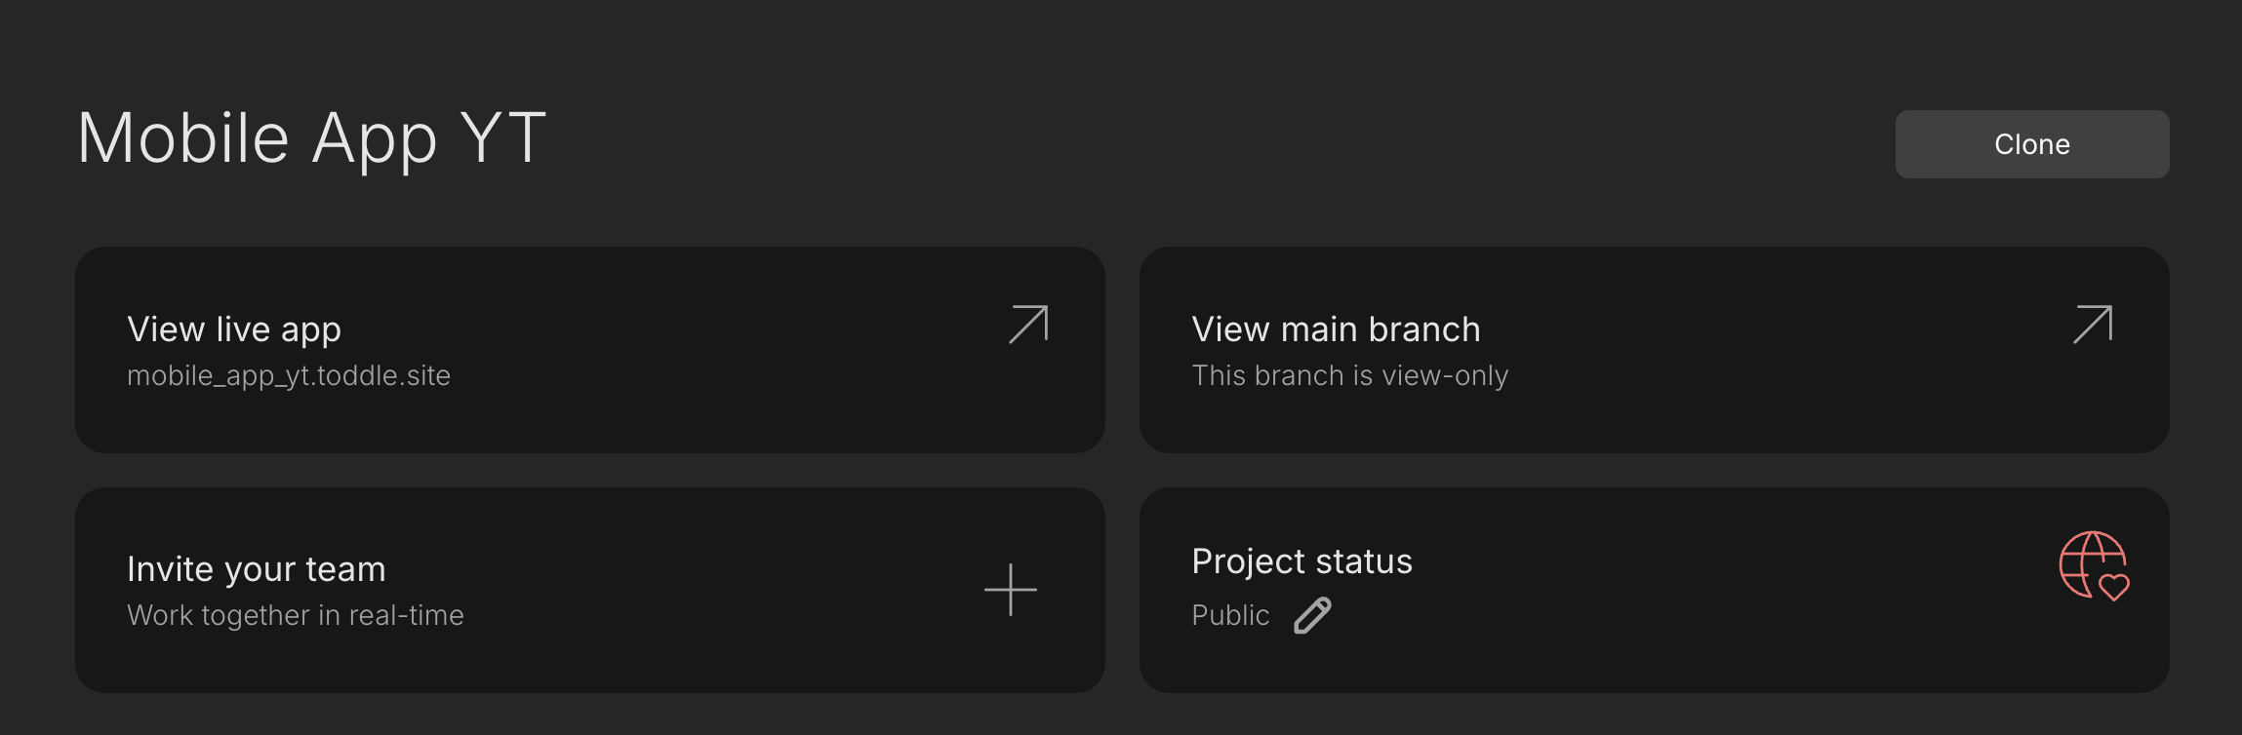
Task: Click "This branch is view-only" text
Action: (x=1349, y=375)
